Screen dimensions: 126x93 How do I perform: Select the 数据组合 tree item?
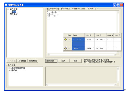click(14, 14)
